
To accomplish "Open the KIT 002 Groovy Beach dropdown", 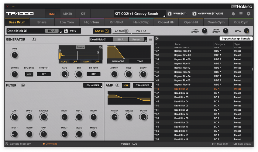I will [x=140, y=14].
